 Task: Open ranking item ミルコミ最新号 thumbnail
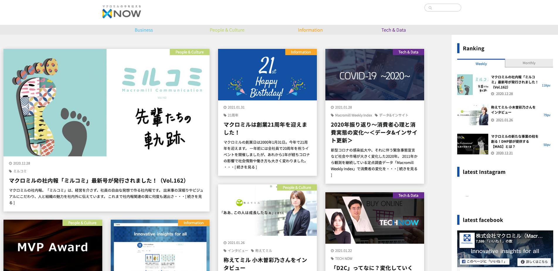pos(472,84)
